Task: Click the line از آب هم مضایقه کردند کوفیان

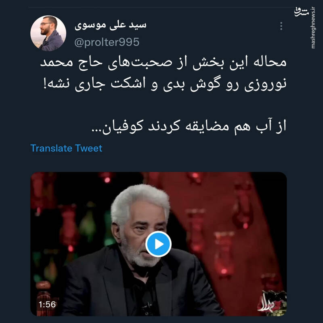Action: [189, 126]
